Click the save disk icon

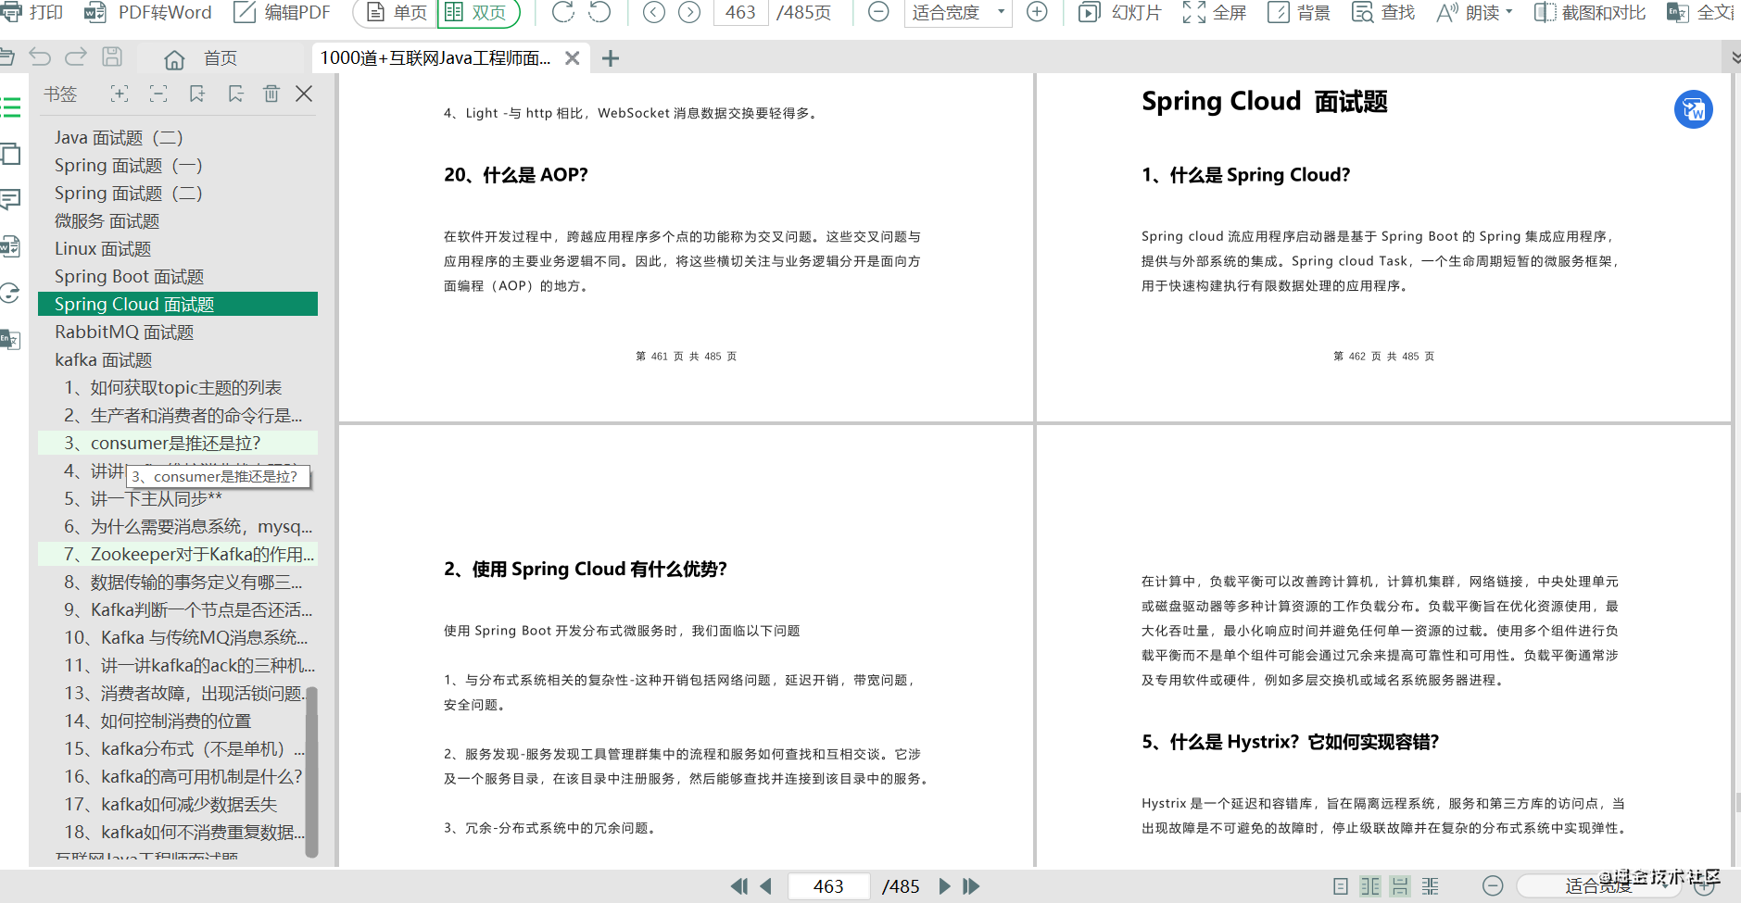112,57
